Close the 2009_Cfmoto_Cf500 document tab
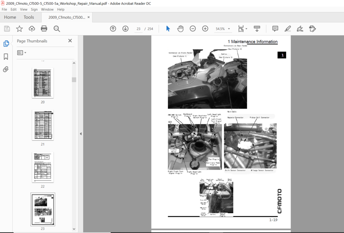 pyautogui.click(x=89, y=17)
